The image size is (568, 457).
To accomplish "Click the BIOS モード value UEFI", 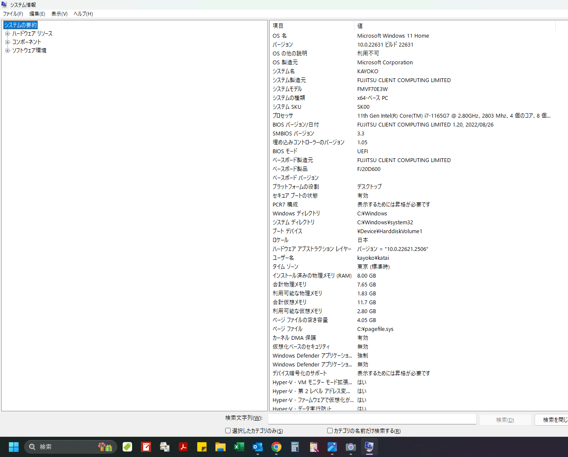I will point(363,151).
